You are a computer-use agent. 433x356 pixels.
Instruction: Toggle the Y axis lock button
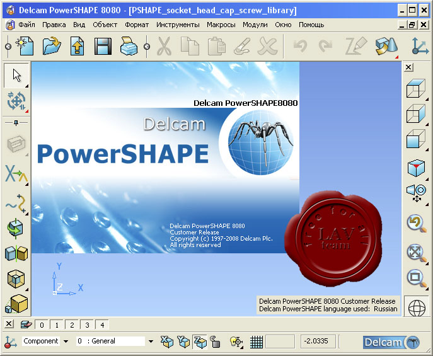(x=183, y=342)
